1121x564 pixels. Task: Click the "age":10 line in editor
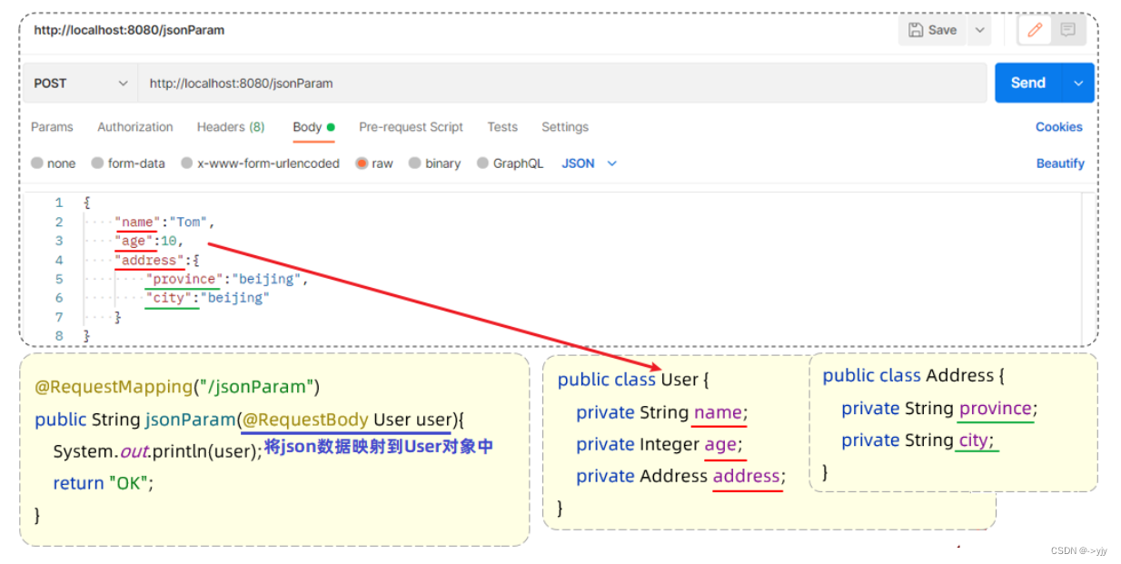pyautogui.click(x=149, y=241)
